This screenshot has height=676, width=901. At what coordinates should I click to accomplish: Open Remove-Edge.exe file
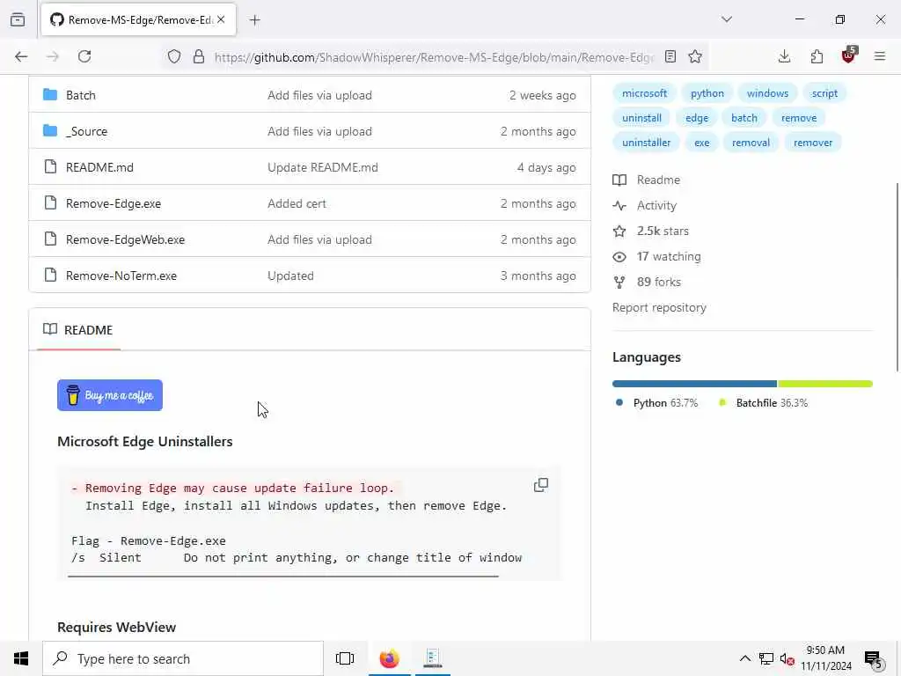pos(114,203)
